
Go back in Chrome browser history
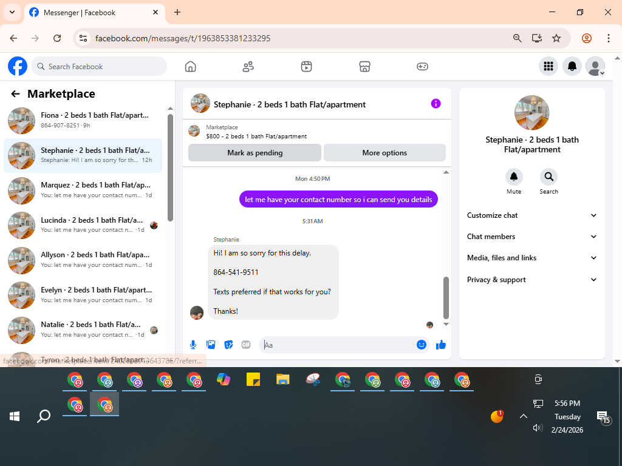tap(13, 38)
